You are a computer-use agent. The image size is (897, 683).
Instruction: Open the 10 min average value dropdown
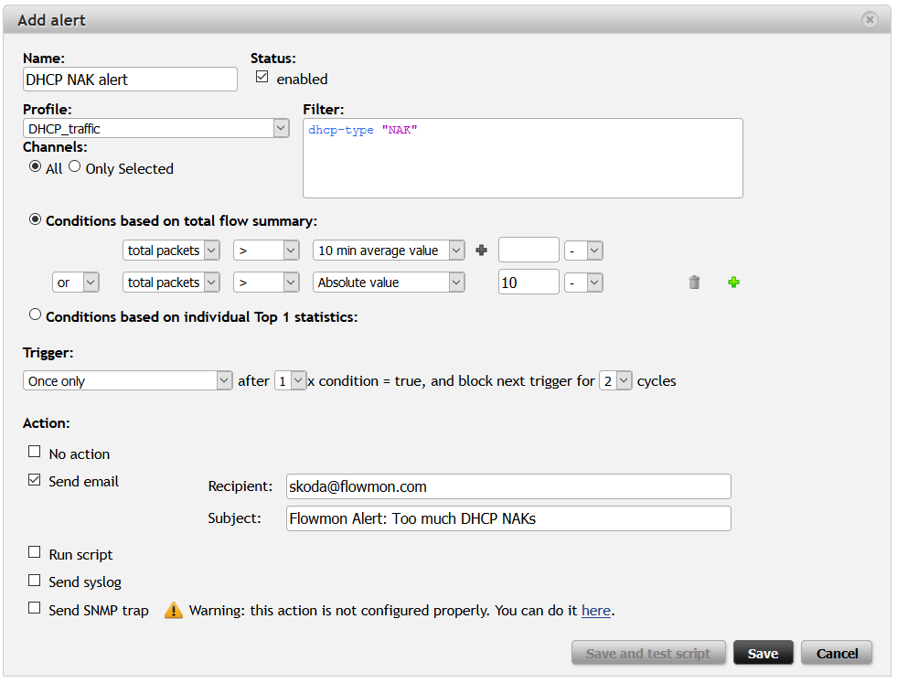389,251
